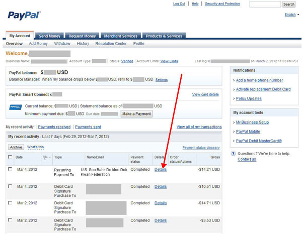Image resolution: width=302 pixels, height=234 pixels.
Task: Click View all of my transactions
Action: (x=199, y=127)
